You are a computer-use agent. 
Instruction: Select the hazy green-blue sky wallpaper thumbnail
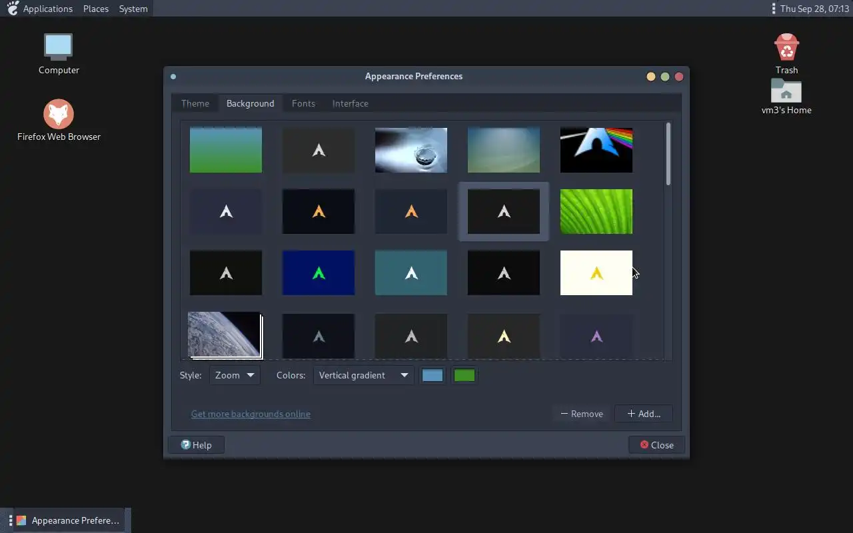coord(504,150)
